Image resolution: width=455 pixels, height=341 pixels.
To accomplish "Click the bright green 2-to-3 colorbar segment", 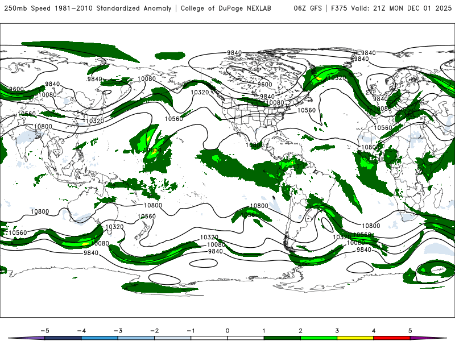I will (x=318, y=338).
